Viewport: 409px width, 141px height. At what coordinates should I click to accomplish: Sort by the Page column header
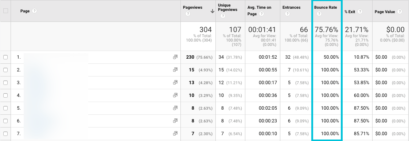(x=25, y=11)
